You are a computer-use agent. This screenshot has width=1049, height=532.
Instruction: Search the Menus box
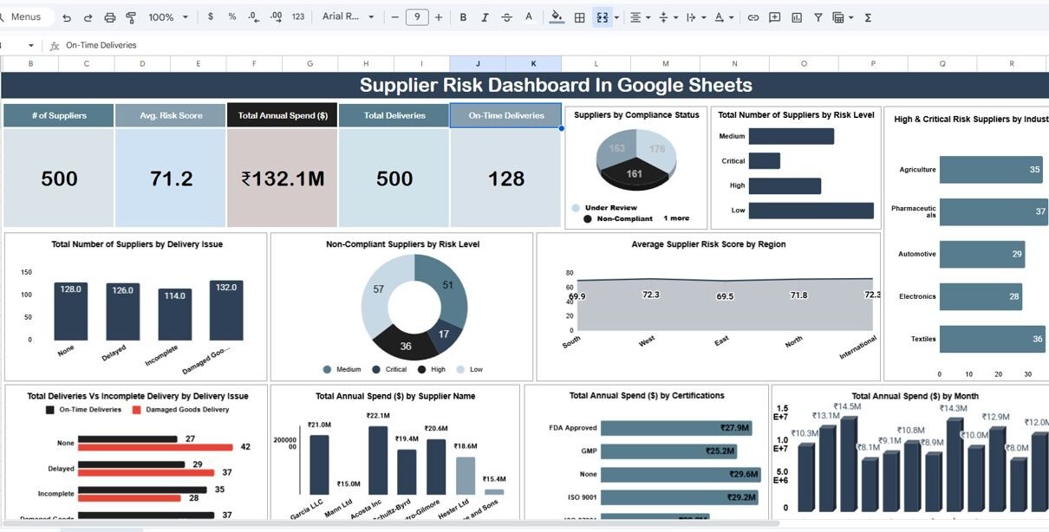tap(26, 17)
